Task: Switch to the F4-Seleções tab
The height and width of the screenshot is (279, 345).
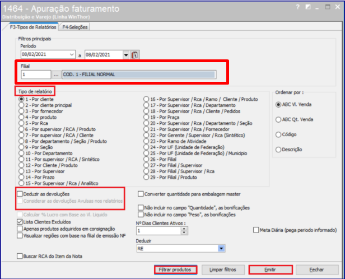Action: 76,27
